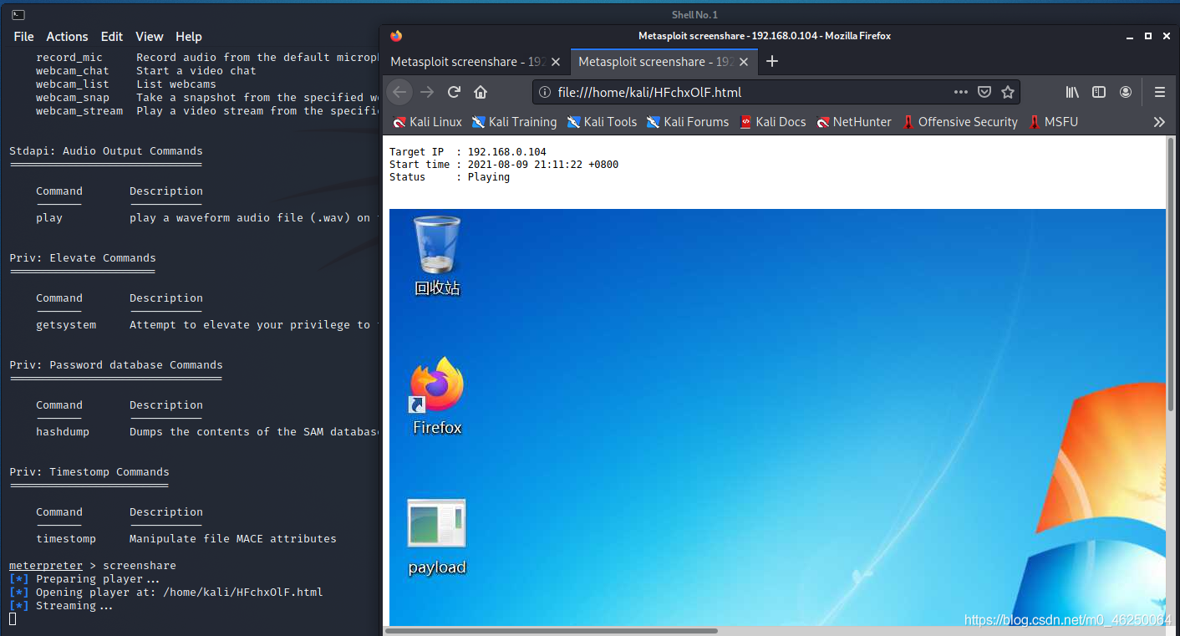Open the Kali Linux bookmark
Image resolution: width=1180 pixels, height=636 pixels.
click(427, 122)
